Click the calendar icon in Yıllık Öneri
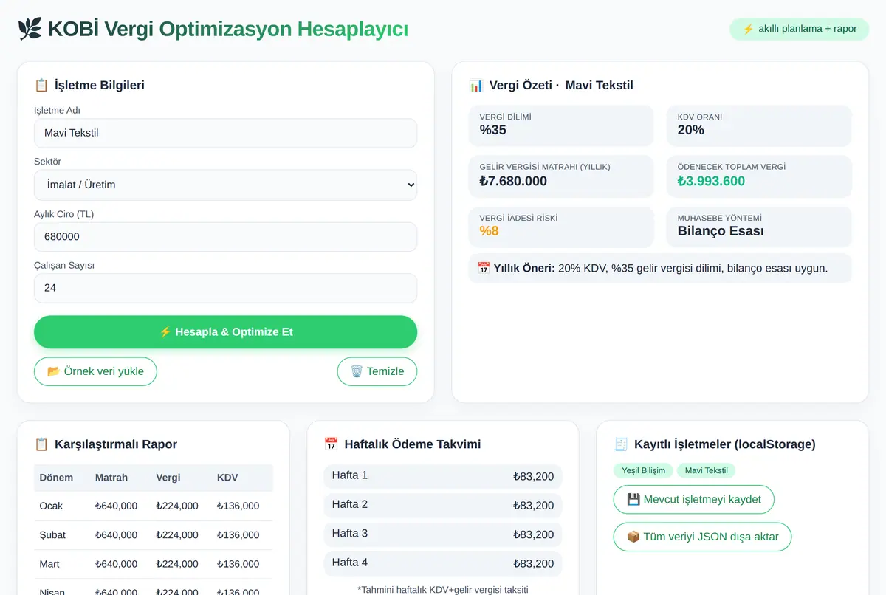This screenshot has height=595, width=886. point(484,268)
